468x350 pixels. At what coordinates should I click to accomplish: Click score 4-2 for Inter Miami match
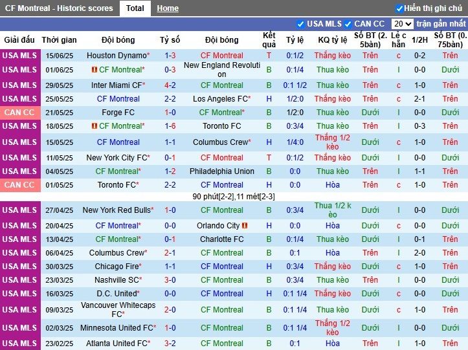tap(170, 85)
